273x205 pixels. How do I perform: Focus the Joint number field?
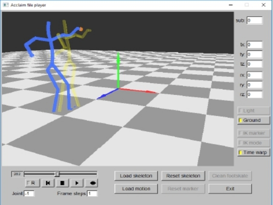[x=29, y=193]
